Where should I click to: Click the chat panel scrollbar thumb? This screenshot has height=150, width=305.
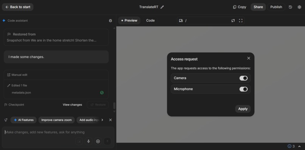114,106
